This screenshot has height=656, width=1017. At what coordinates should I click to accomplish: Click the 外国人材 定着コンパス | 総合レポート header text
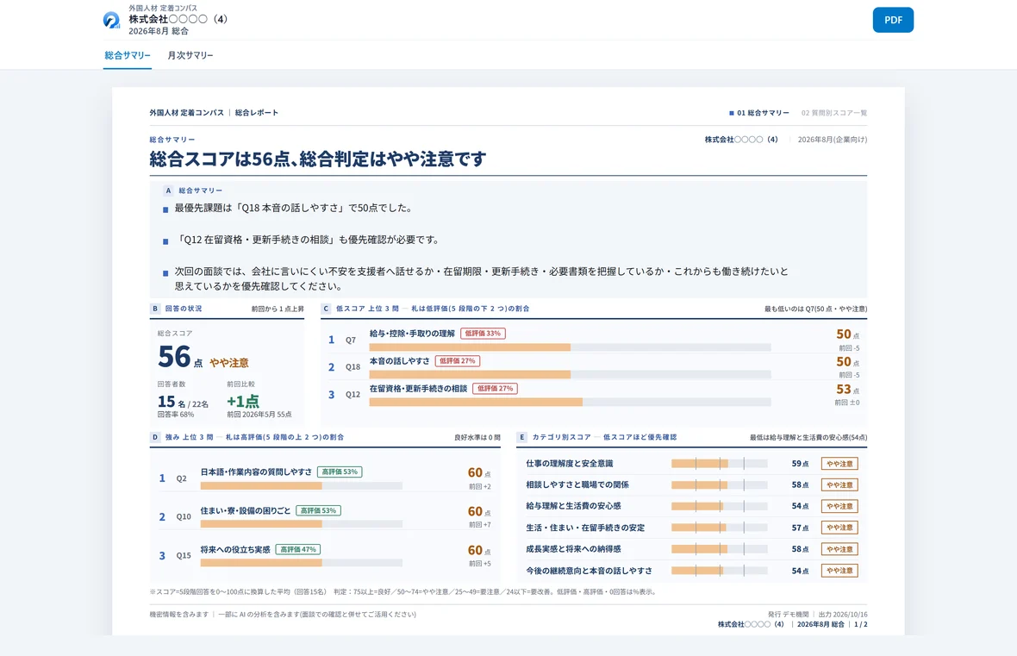(214, 113)
